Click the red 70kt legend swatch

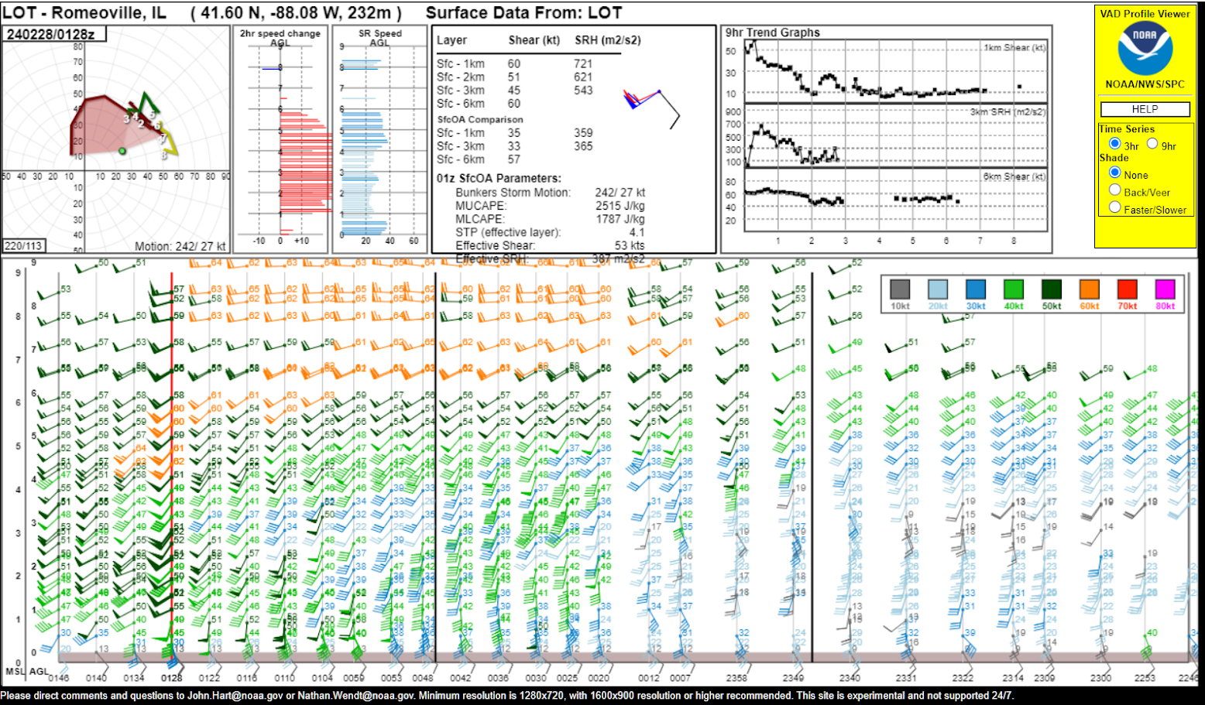point(1128,289)
